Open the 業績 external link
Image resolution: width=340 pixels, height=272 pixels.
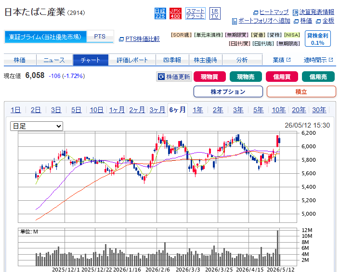click(x=281, y=60)
